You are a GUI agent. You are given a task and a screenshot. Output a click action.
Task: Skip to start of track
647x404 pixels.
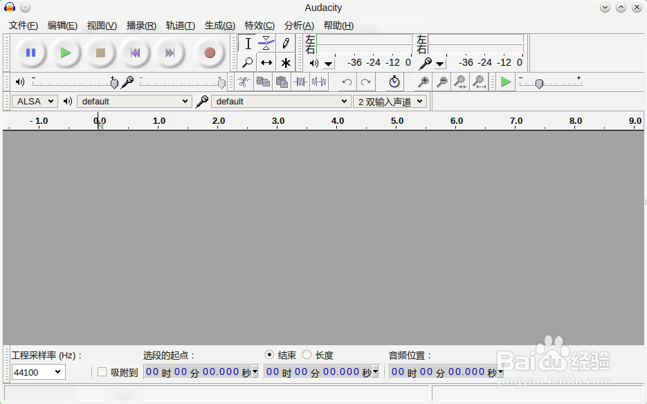(x=135, y=53)
